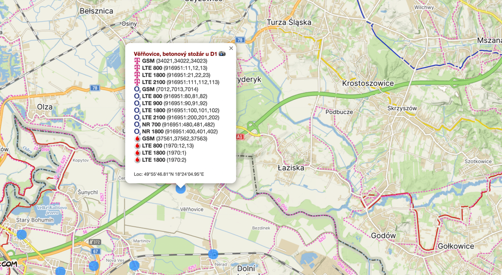Click the Turza Śląska town label on map

click(x=289, y=23)
